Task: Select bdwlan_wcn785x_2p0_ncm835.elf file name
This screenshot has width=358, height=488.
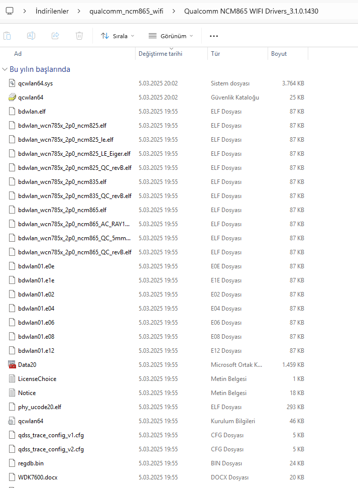Action: (62, 181)
